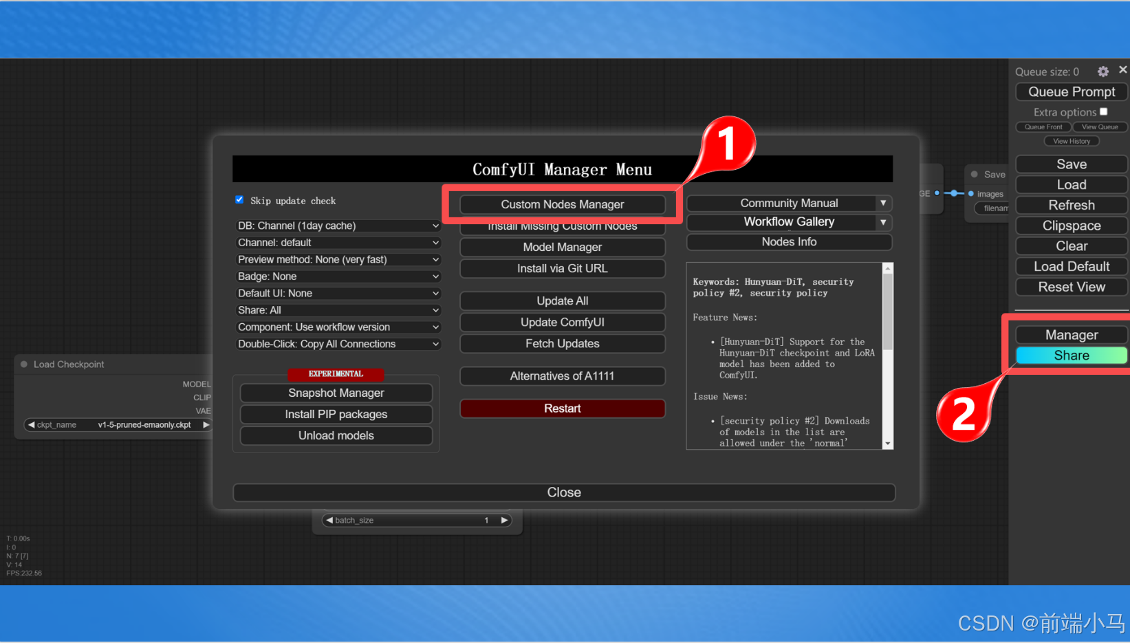Advance ckpt_name with right arrow
The image size is (1130, 643).
coord(205,425)
